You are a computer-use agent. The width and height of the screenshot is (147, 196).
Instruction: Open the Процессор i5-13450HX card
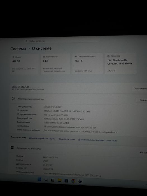pos(121,63)
